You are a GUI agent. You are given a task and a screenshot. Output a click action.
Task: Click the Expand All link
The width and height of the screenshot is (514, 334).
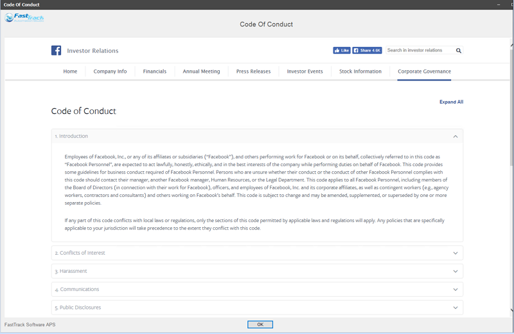pyautogui.click(x=451, y=102)
